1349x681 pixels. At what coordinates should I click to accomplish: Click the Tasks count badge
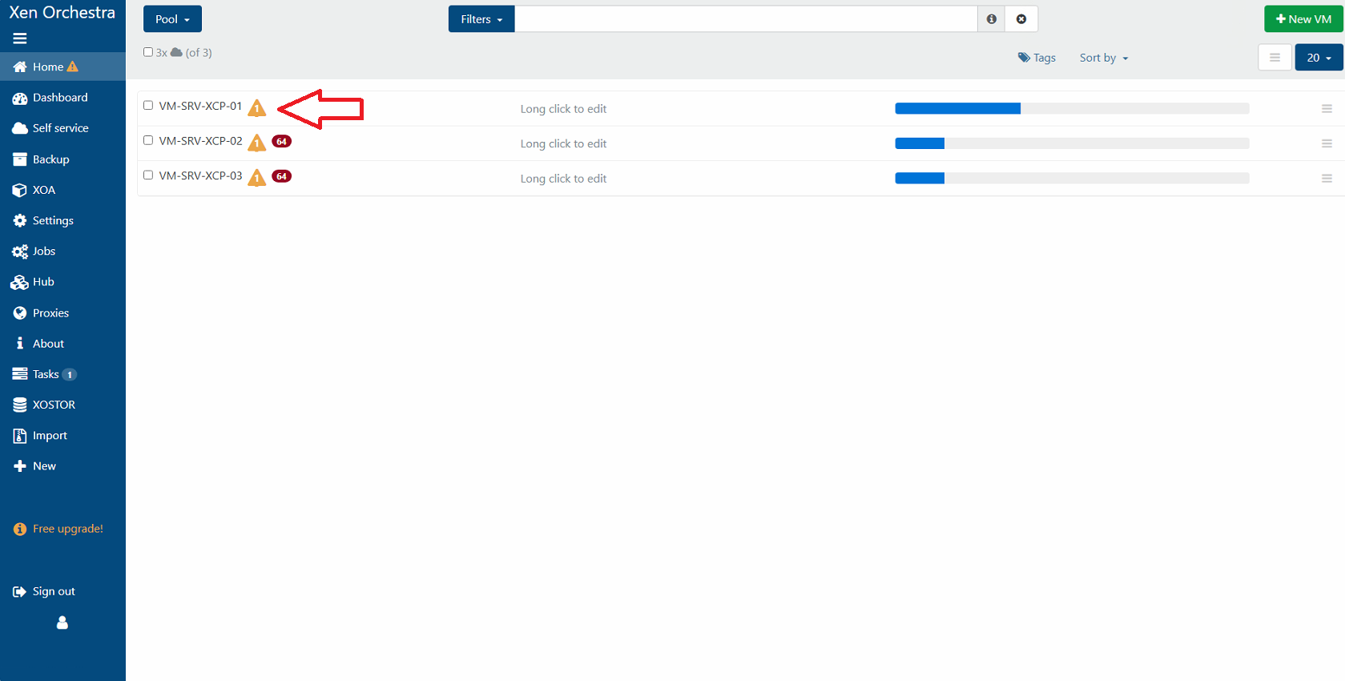pos(70,375)
